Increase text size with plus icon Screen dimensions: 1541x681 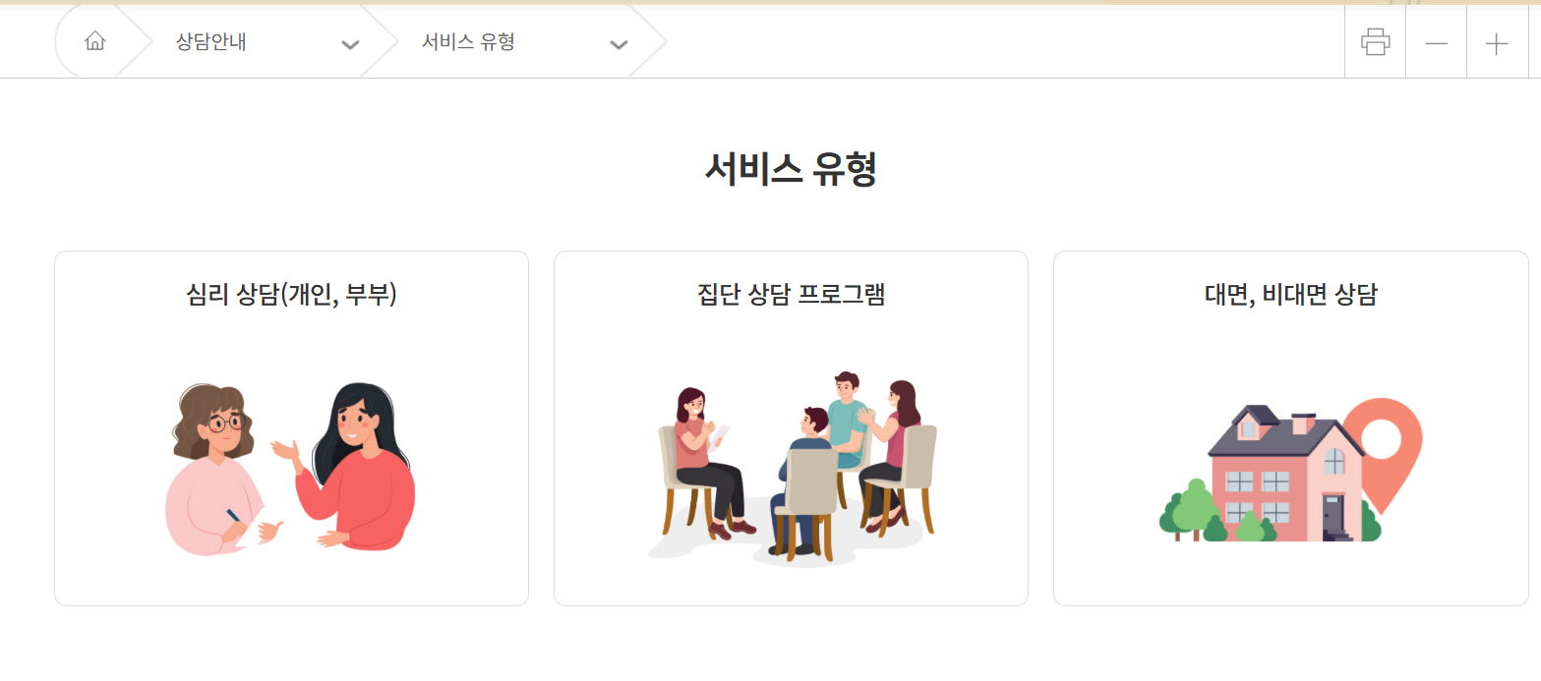coord(1497,43)
